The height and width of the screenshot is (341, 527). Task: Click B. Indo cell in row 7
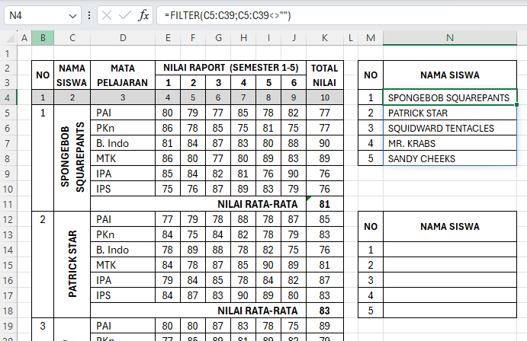click(x=123, y=144)
